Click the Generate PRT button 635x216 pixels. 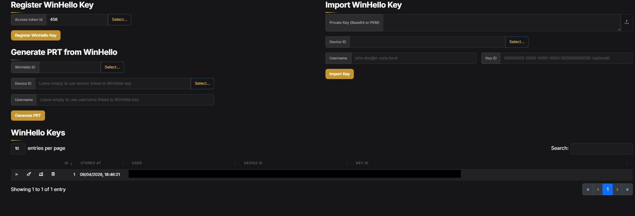(x=28, y=116)
